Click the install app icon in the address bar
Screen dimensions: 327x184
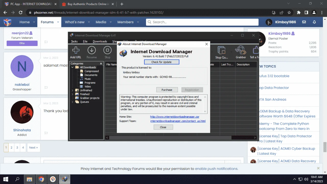[x=274, y=12]
